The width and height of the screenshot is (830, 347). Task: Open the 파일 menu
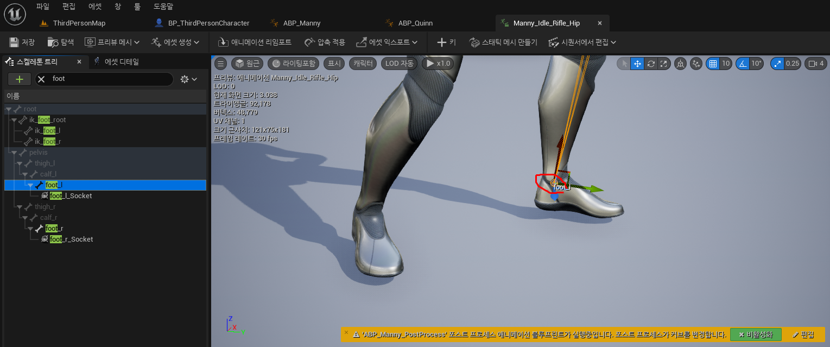click(x=43, y=7)
